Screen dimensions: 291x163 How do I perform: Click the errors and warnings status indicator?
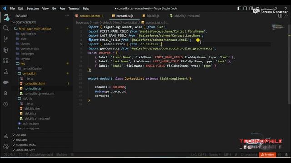point(10,155)
